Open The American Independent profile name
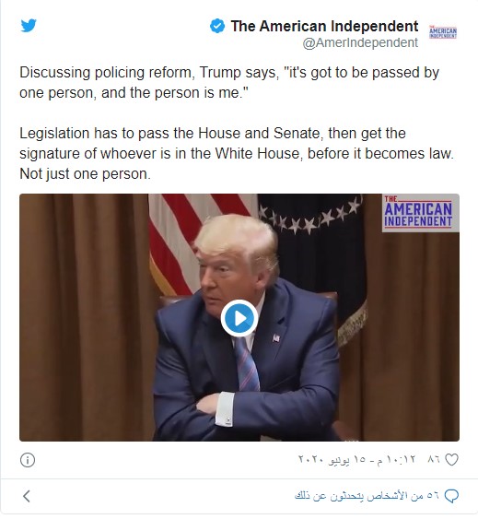Screen dimensions: 478x519 click(324, 26)
